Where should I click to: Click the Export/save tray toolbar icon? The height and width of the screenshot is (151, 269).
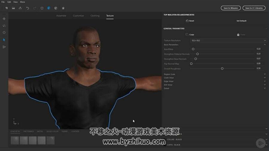coord(20,8)
